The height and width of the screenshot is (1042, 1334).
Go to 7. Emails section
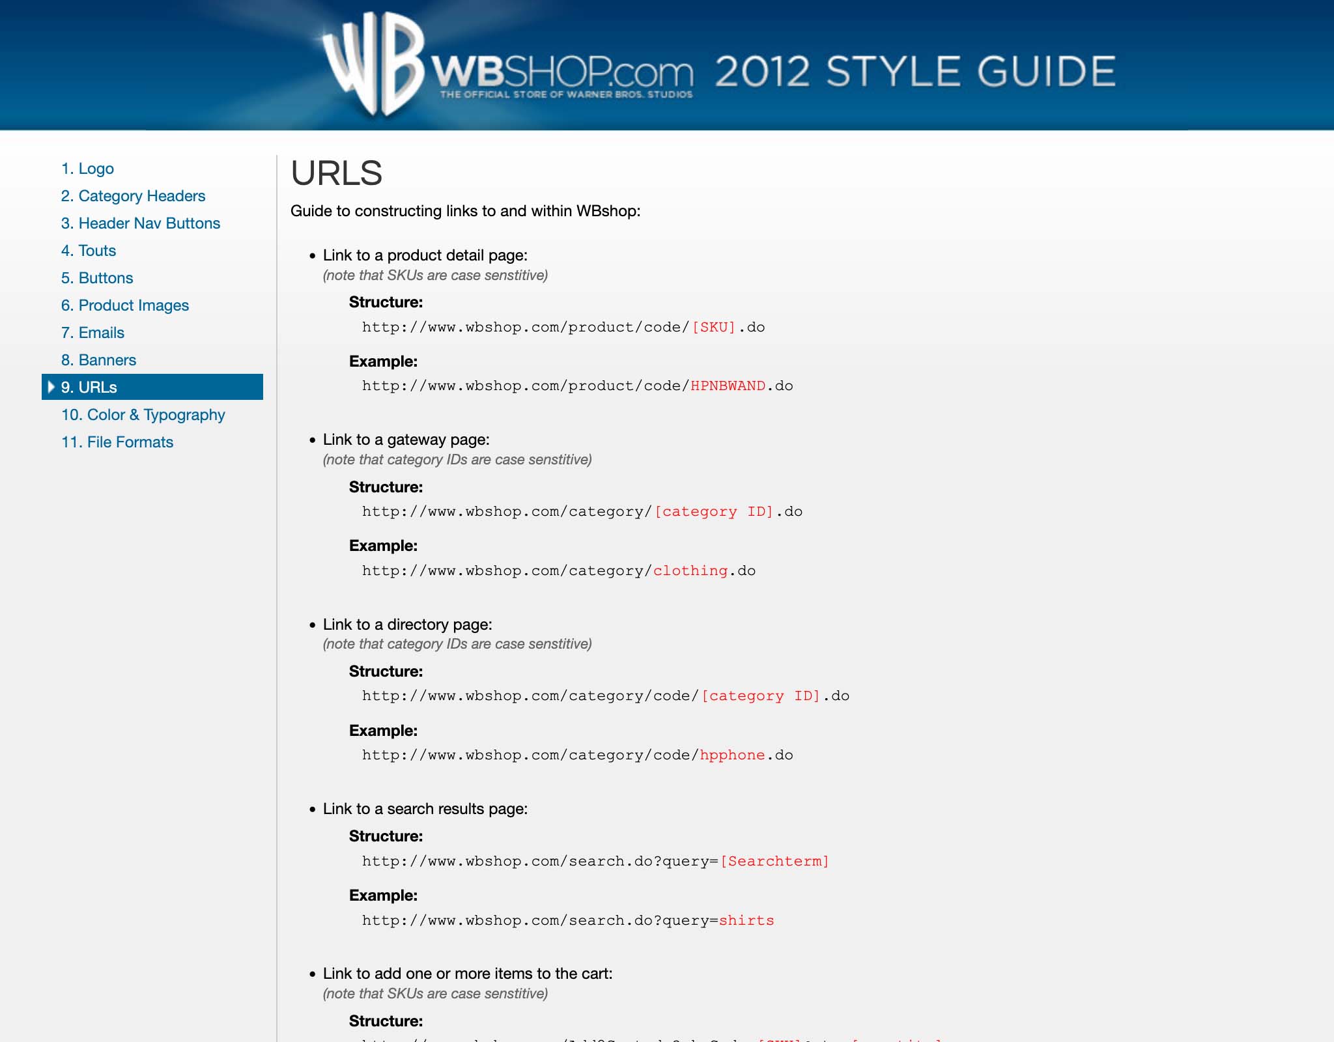click(92, 333)
